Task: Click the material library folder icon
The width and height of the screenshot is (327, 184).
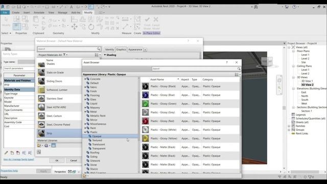Action: [39, 145]
